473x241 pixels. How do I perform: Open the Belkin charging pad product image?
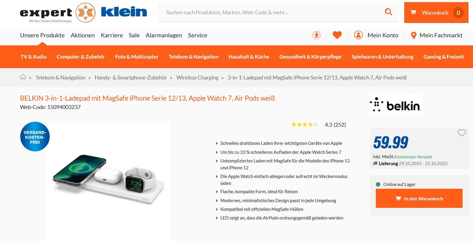click(x=108, y=179)
